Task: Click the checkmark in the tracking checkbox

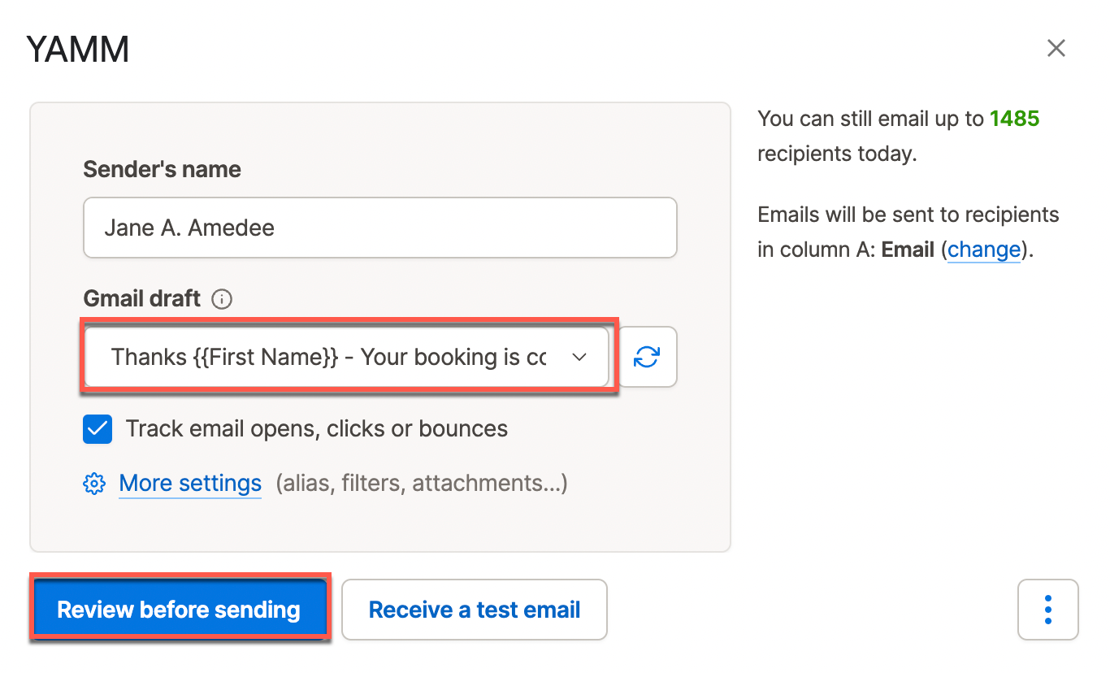Action: (x=98, y=429)
